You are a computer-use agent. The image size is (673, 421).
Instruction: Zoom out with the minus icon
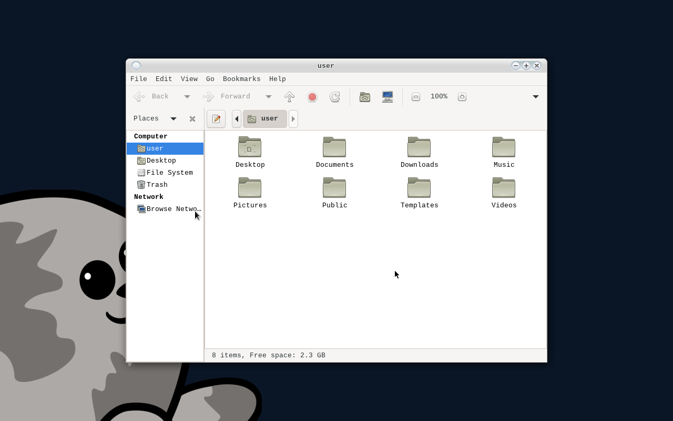coord(416,97)
